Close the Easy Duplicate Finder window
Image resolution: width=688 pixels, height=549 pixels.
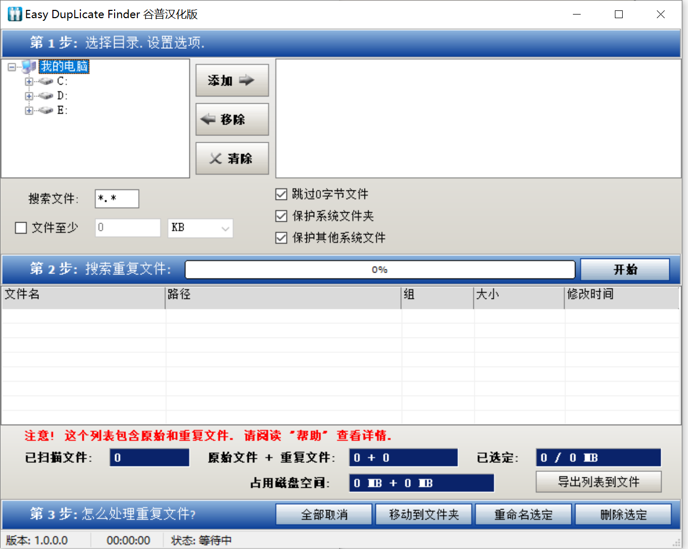tap(661, 15)
